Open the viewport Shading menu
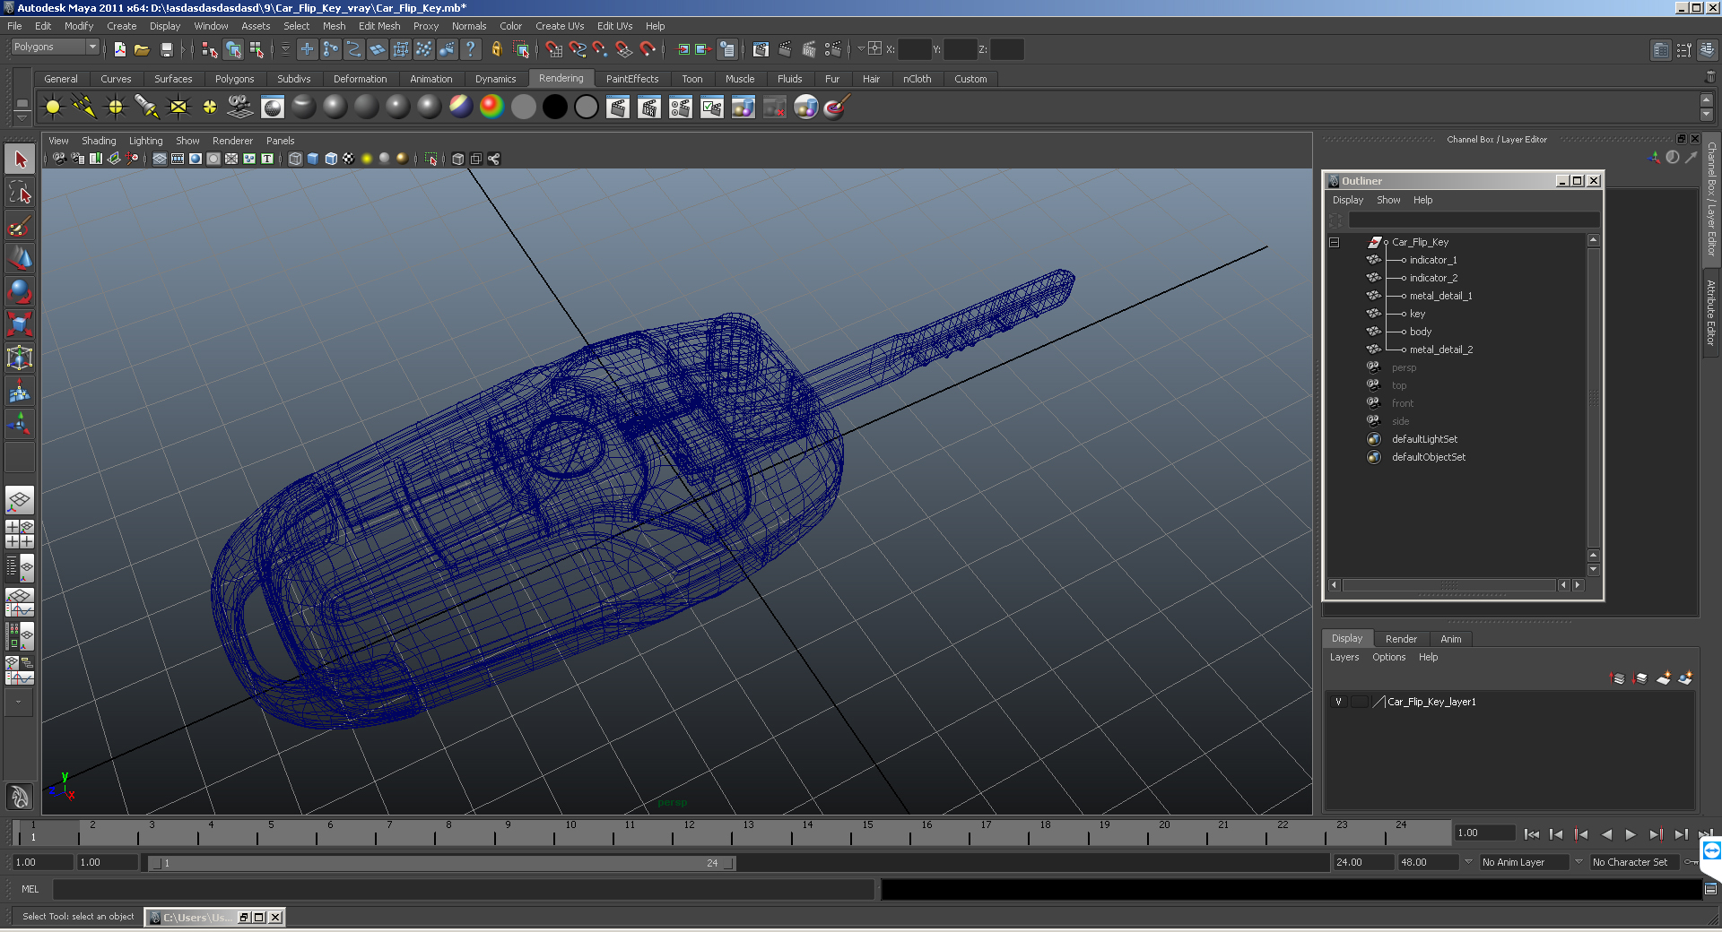1722x932 pixels. [x=99, y=141]
